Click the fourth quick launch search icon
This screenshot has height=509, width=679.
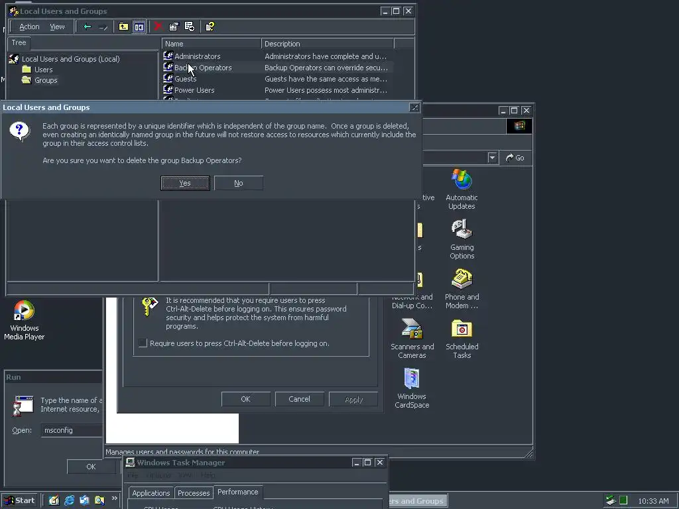99,500
